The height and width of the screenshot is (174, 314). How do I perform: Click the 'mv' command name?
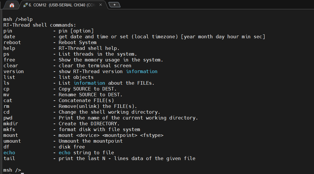pyautogui.click(x=6, y=95)
